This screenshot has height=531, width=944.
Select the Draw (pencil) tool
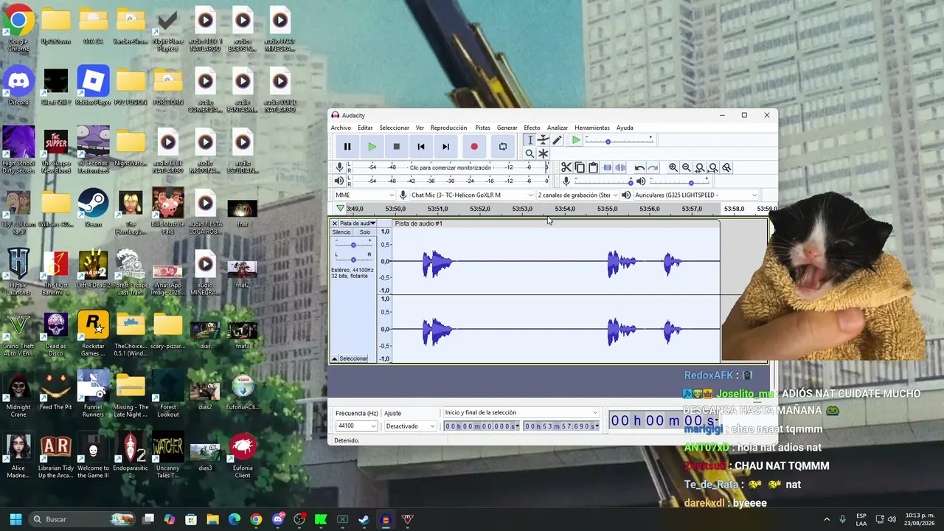(557, 140)
